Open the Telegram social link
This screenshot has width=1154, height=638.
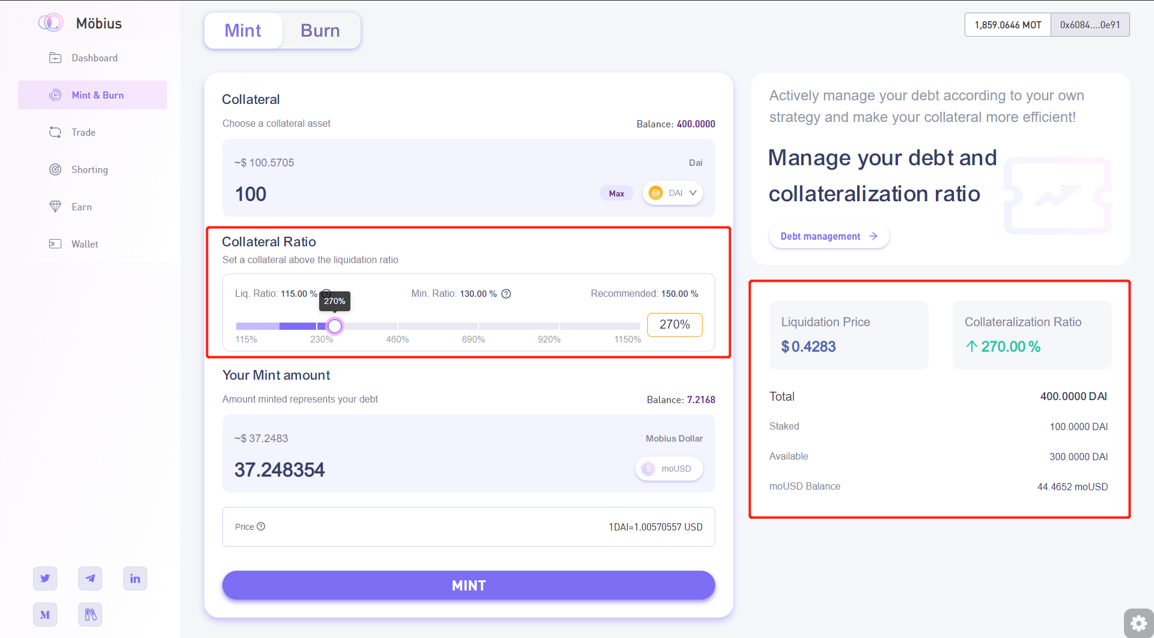[90, 579]
